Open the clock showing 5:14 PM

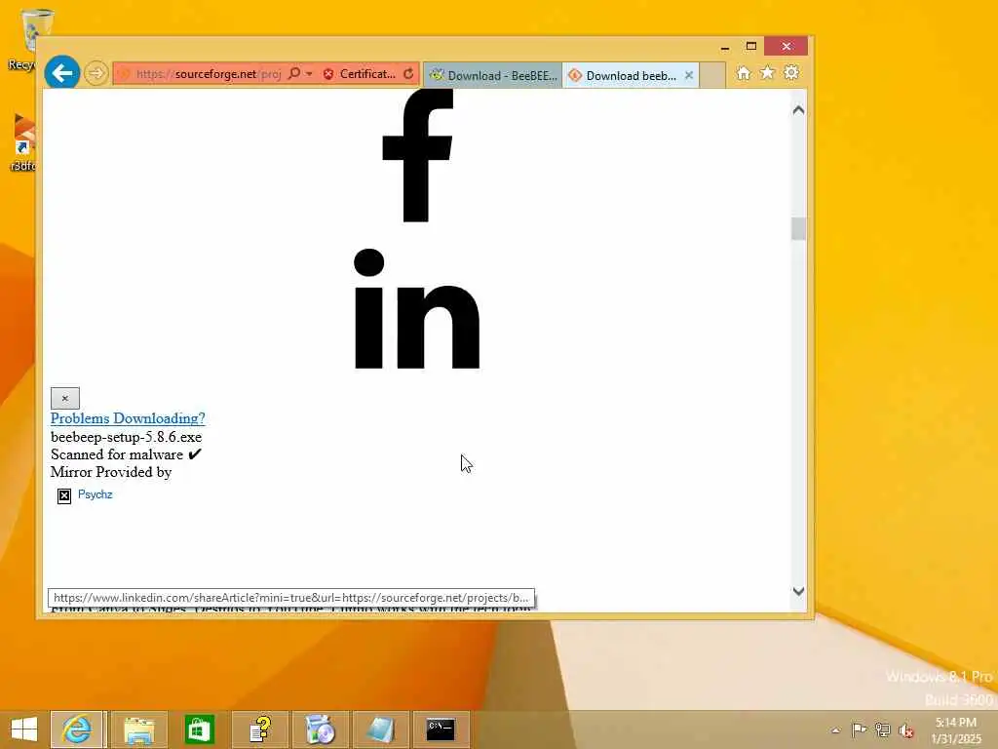(x=956, y=730)
